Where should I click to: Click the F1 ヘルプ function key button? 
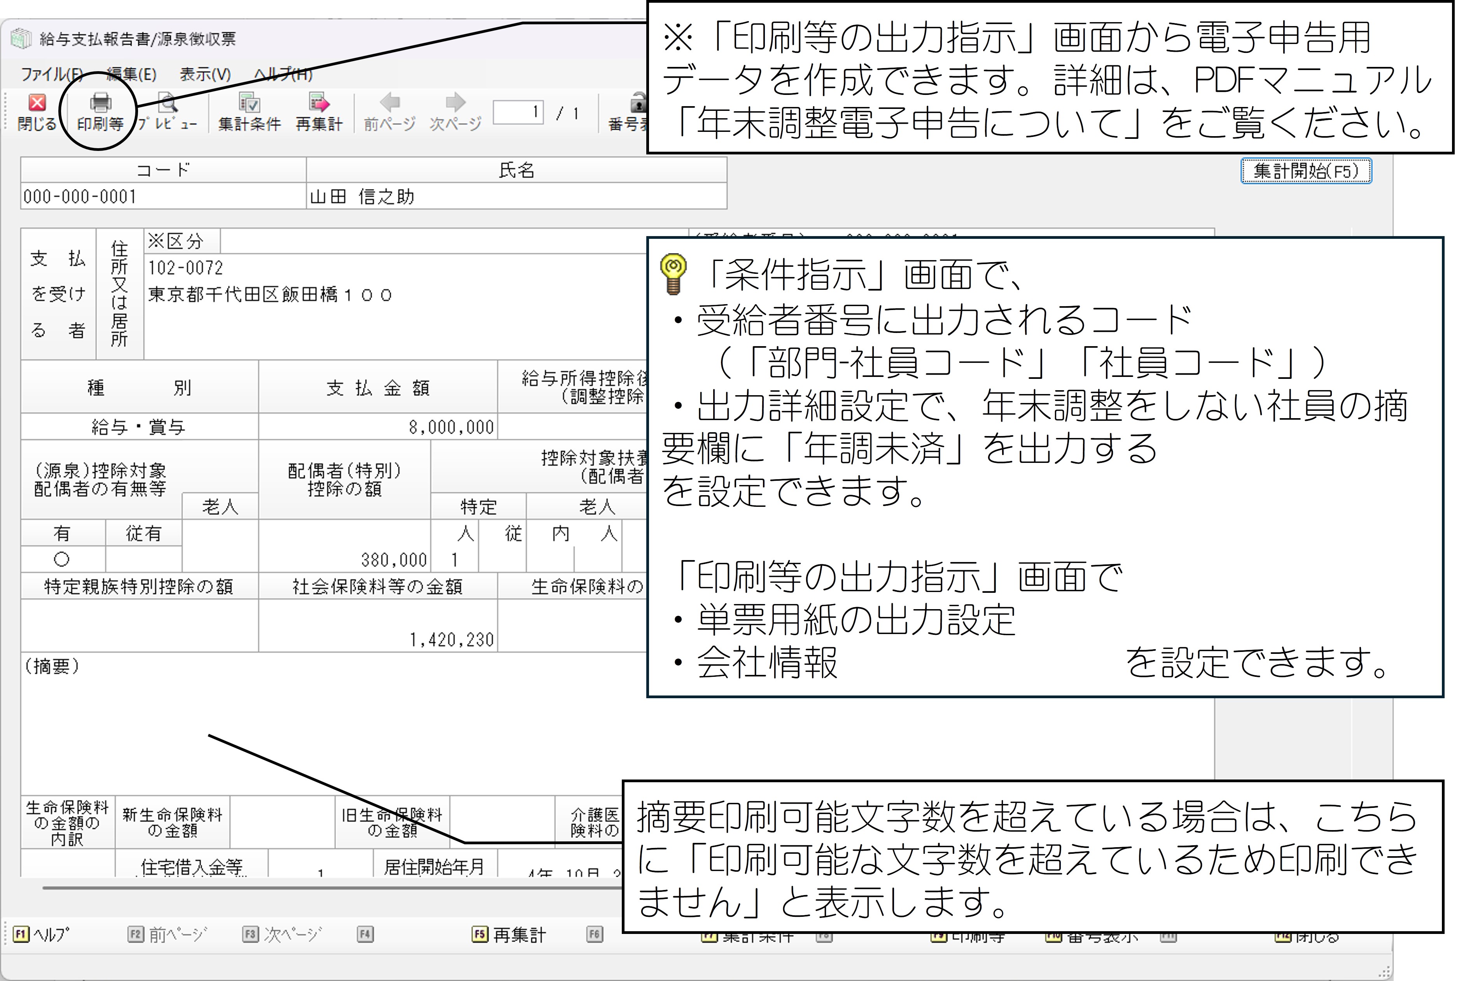[41, 935]
